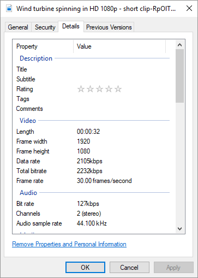The height and width of the screenshot is (278, 198).
Task: Click the Value column header
Action: click(x=119, y=46)
